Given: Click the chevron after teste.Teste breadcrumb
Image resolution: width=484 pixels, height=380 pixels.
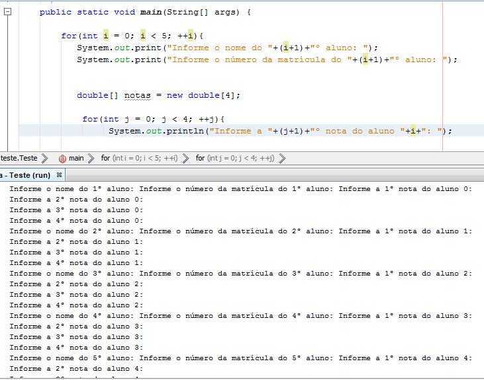Looking at the screenshot, I should (x=45, y=158).
